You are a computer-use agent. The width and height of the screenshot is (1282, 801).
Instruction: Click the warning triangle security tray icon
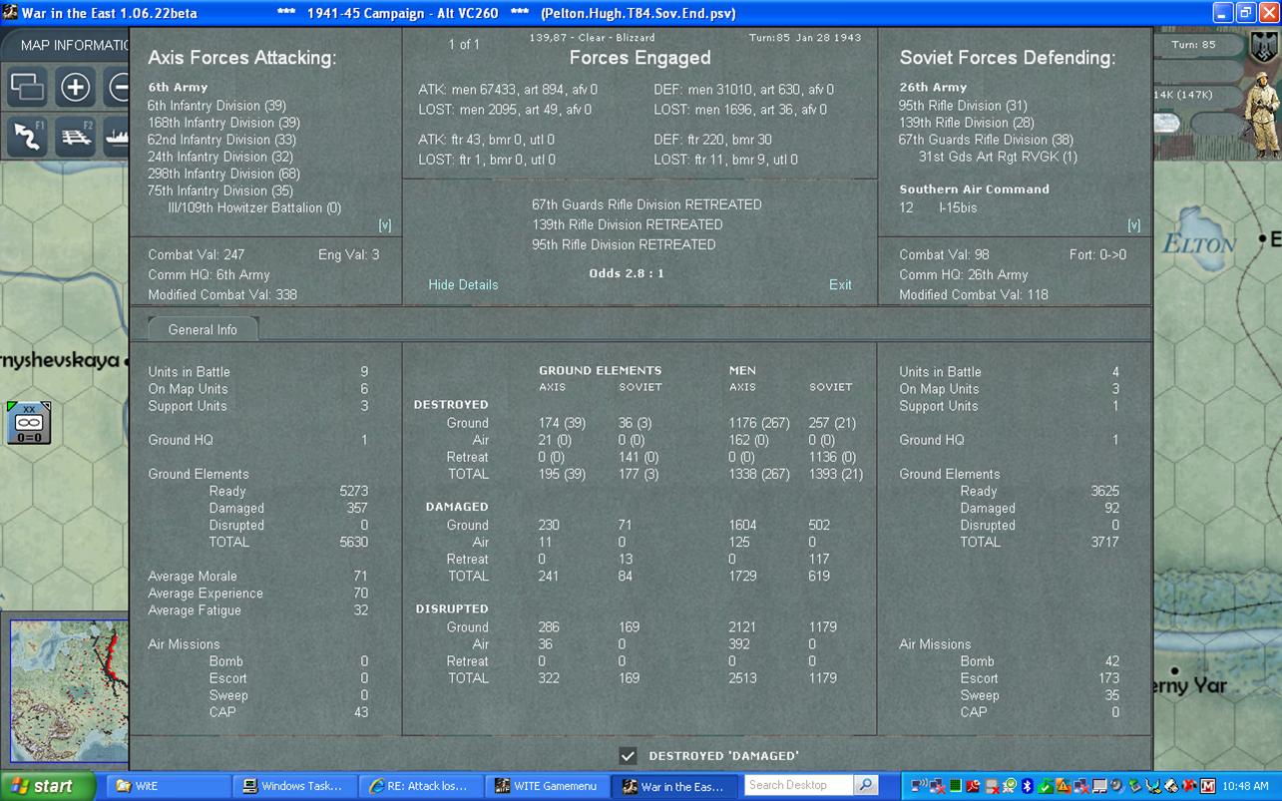[x=1063, y=786]
